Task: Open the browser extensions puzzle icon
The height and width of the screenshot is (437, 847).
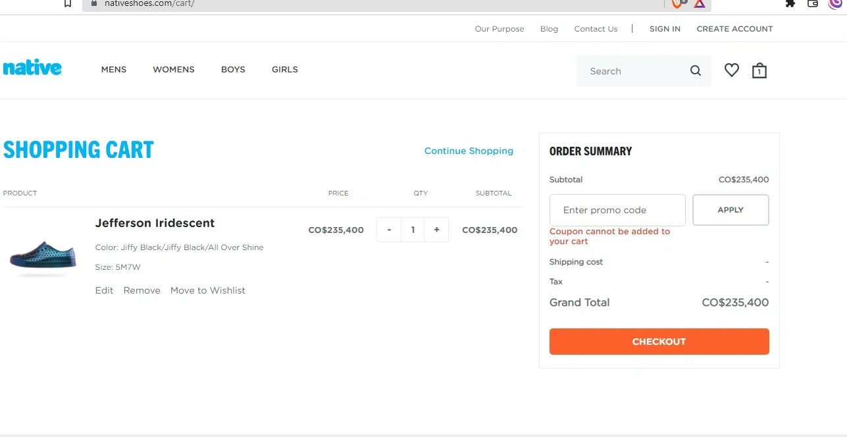Action: pos(790,3)
